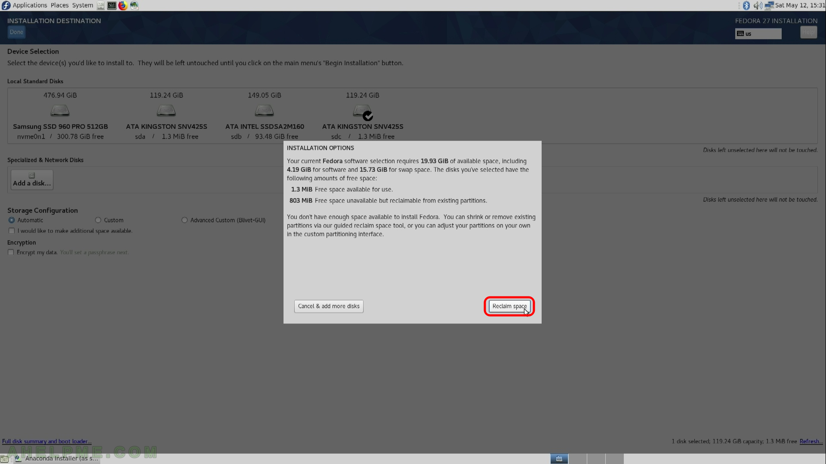The image size is (826, 464).
Task: Open Full disk summary and boot loader link
Action: (46, 441)
